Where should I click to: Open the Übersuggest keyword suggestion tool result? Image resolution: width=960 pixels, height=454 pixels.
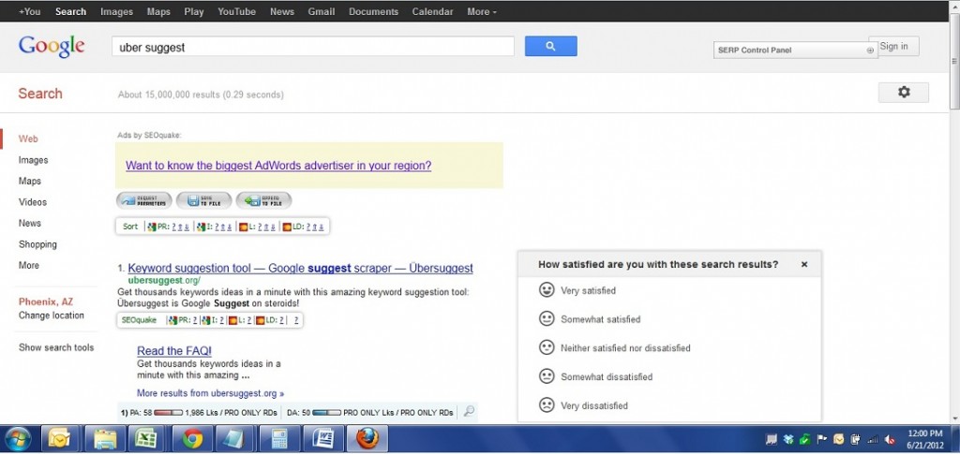(301, 269)
